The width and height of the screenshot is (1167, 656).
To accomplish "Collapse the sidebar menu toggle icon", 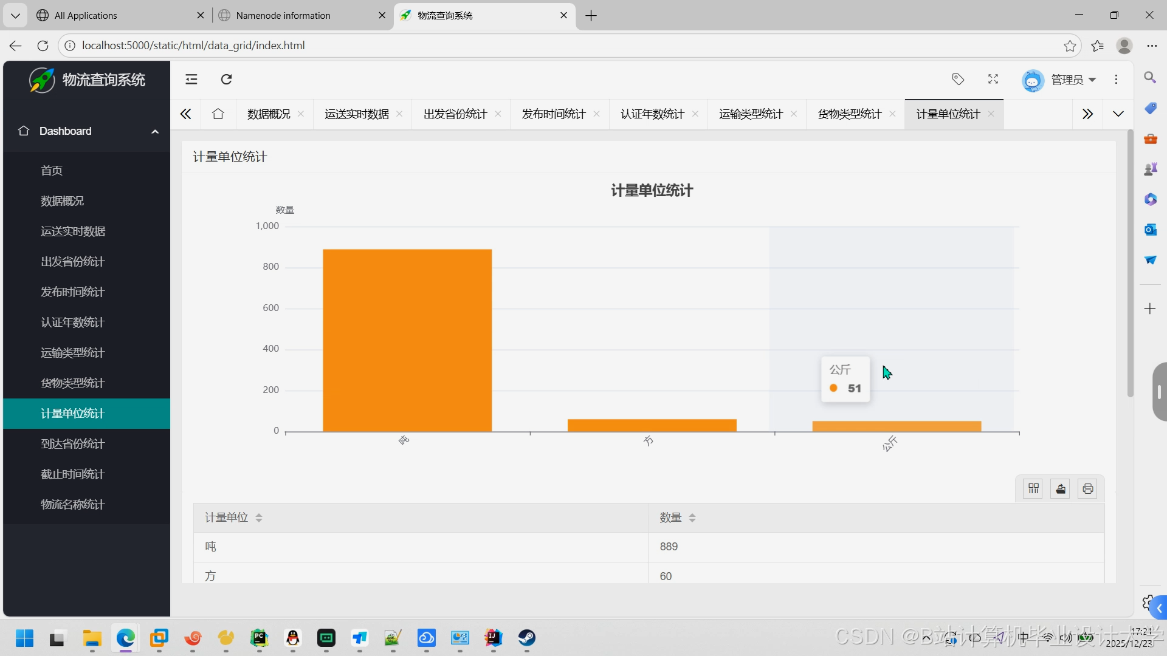I will click(191, 80).
